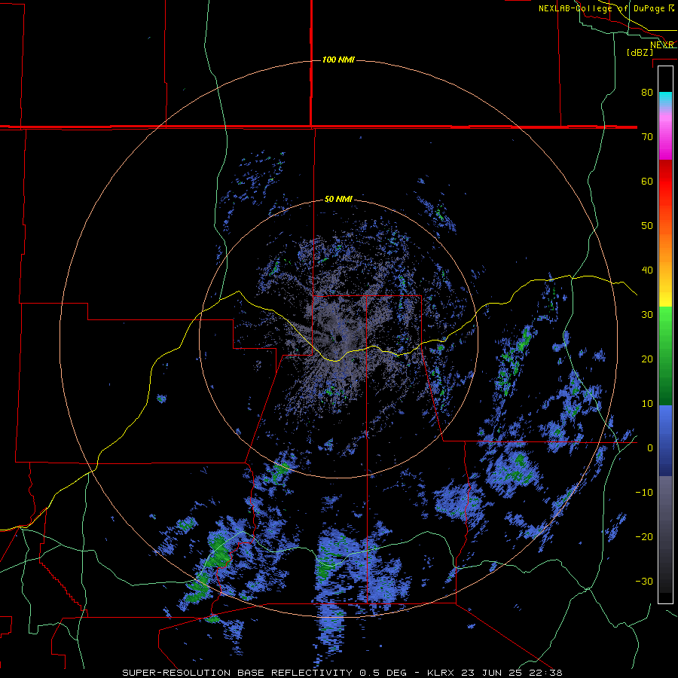The width and height of the screenshot is (678, 678).
Task: Pick the cyan top segment of the color bar
Action: click(x=665, y=97)
